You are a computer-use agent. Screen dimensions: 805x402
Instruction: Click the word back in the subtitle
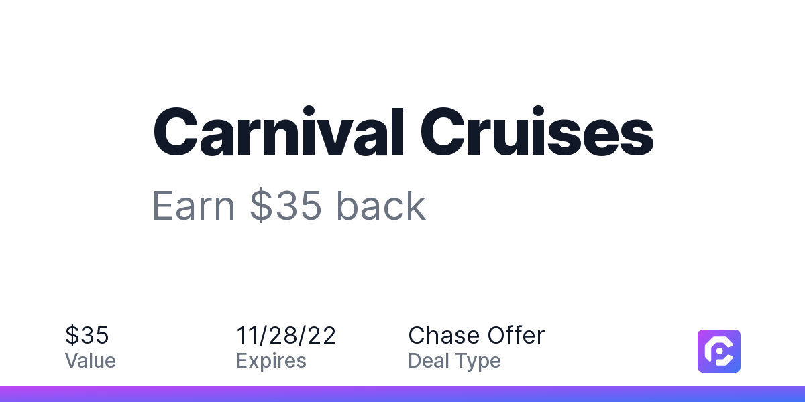point(381,205)
